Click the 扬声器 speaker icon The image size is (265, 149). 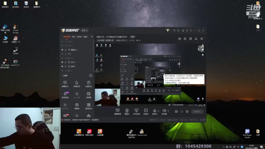(164, 111)
